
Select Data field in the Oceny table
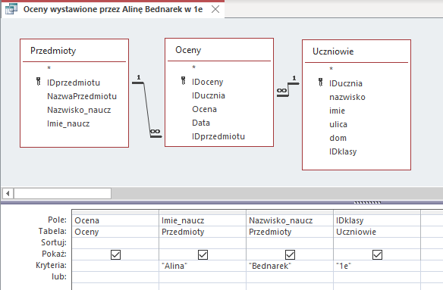coord(201,123)
